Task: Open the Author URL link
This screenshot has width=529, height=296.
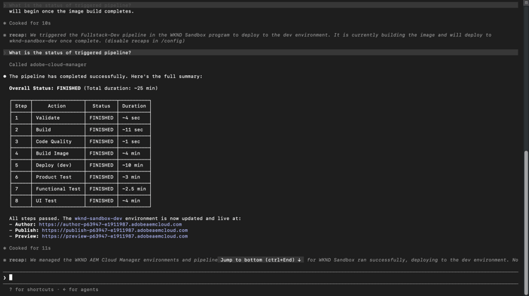Action: click(x=110, y=224)
